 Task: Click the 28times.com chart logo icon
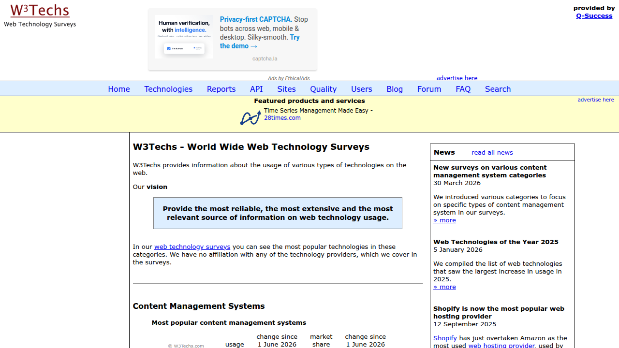coord(251,117)
